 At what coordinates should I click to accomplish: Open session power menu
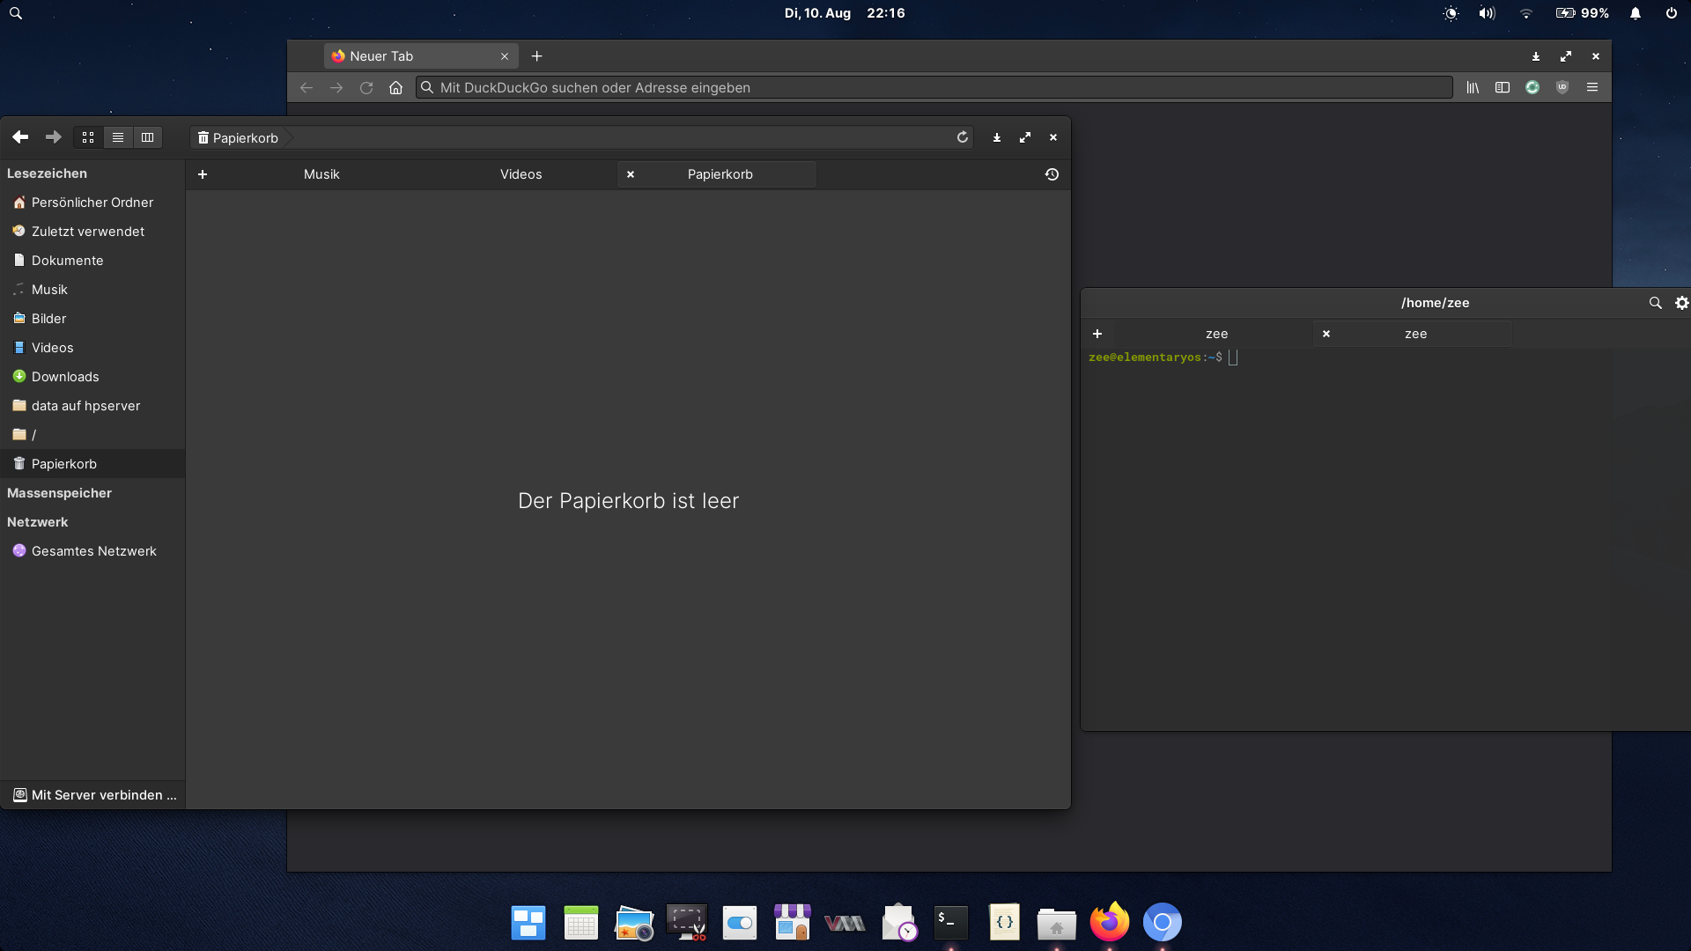click(1672, 13)
